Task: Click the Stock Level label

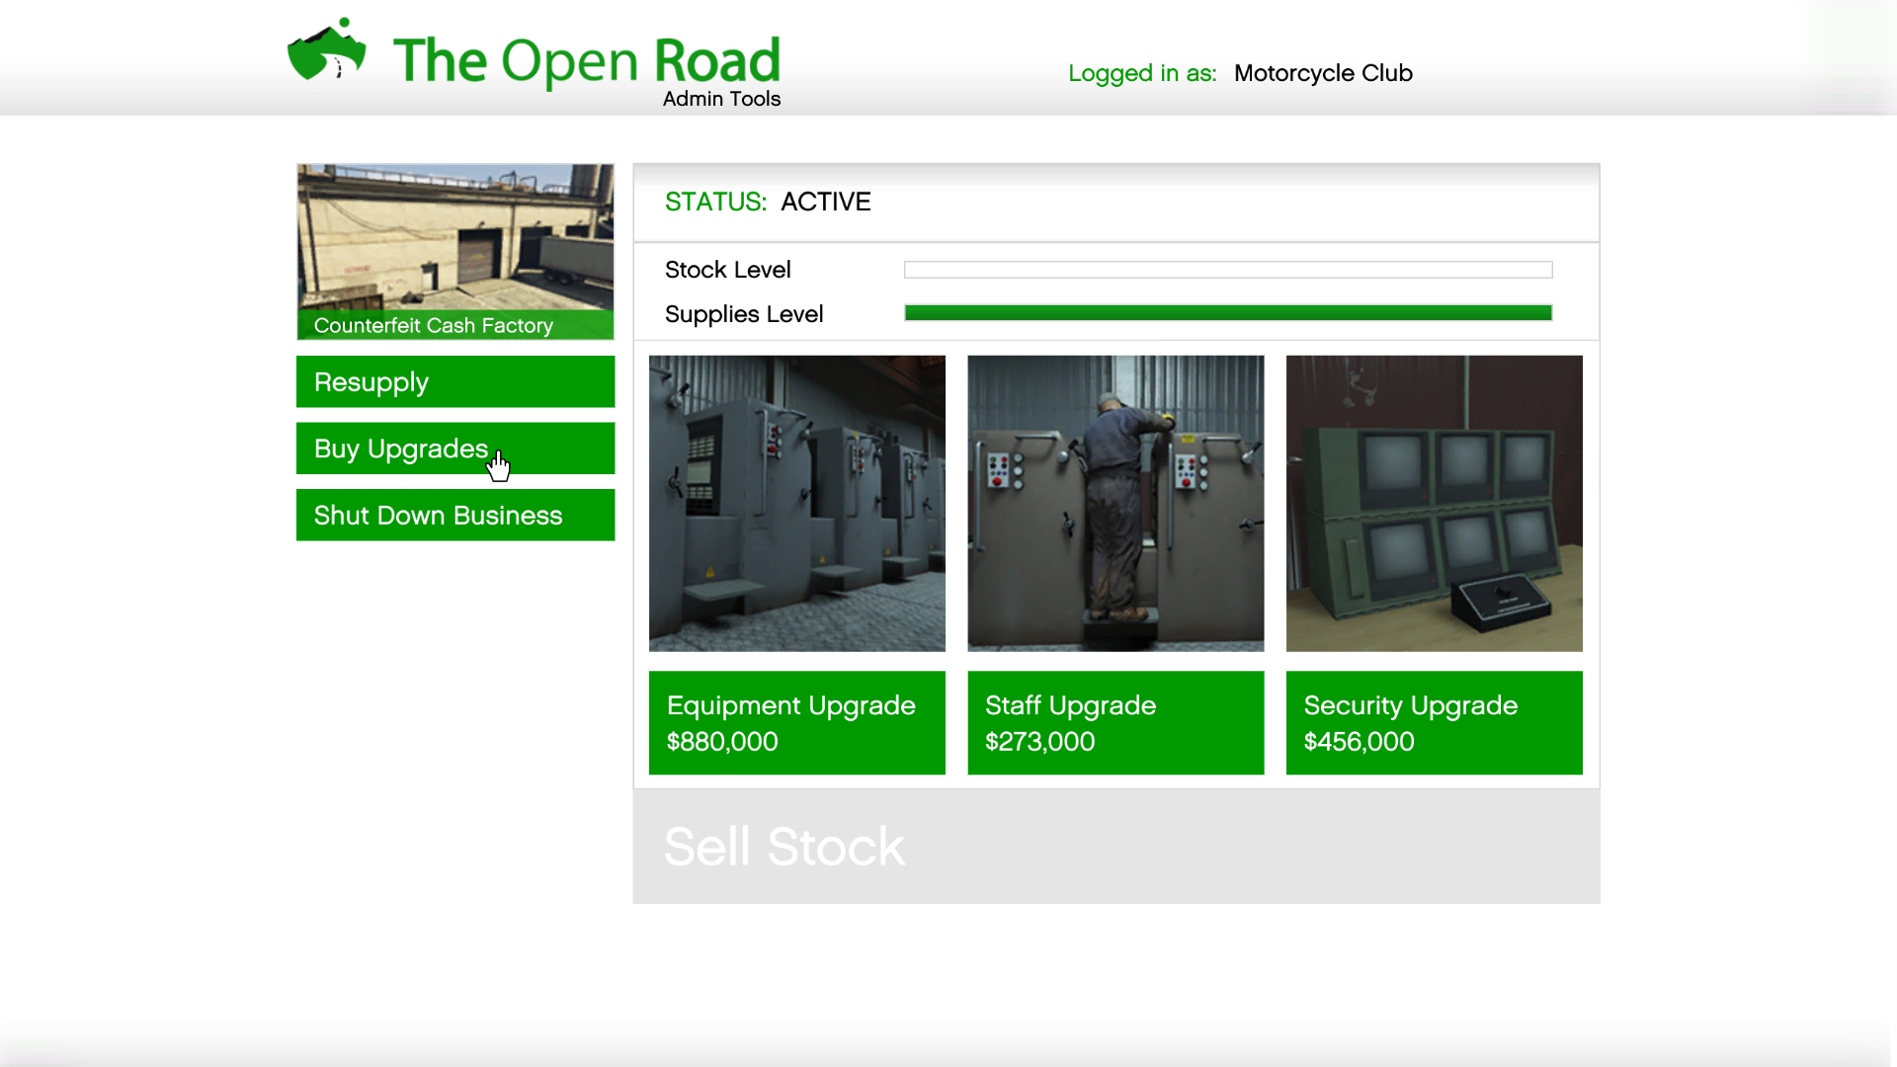Action: tap(727, 270)
